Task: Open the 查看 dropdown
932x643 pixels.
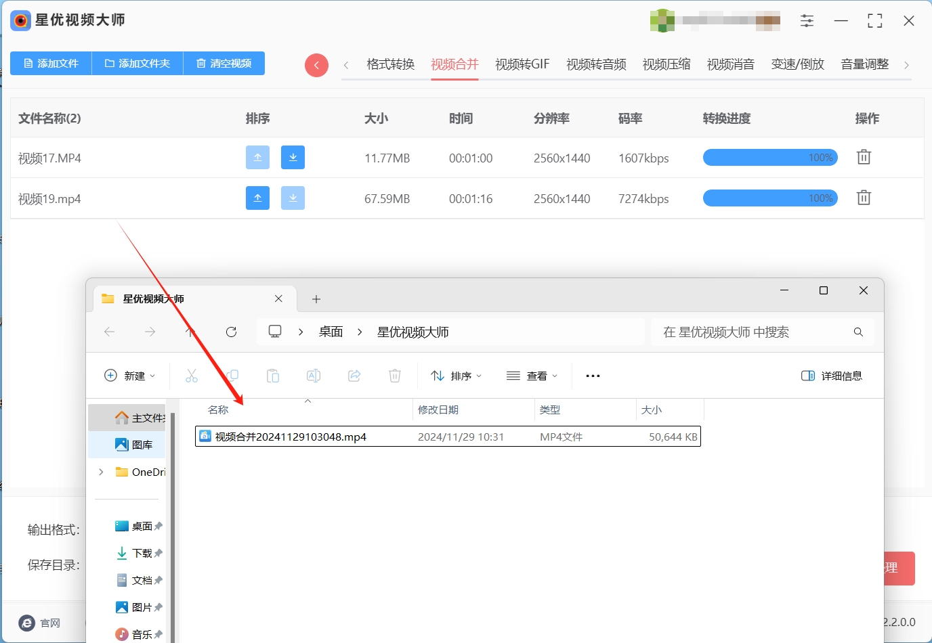Action: 532,376
